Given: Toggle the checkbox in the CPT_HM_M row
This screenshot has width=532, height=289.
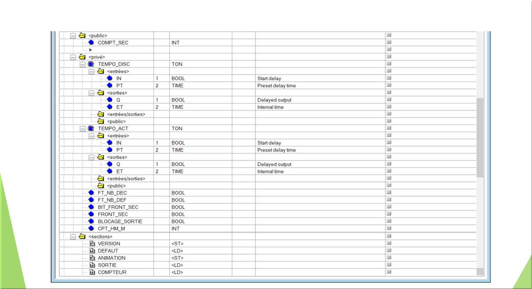Looking at the screenshot, I should [389, 228].
